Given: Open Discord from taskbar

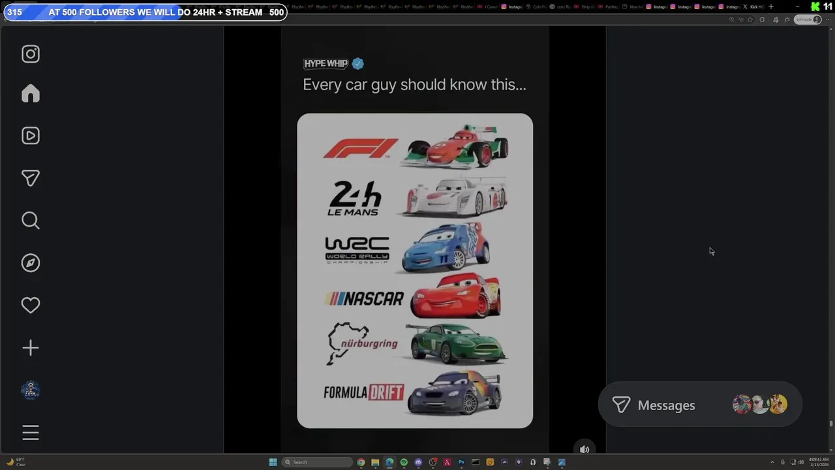Looking at the screenshot, I should (x=418, y=462).
